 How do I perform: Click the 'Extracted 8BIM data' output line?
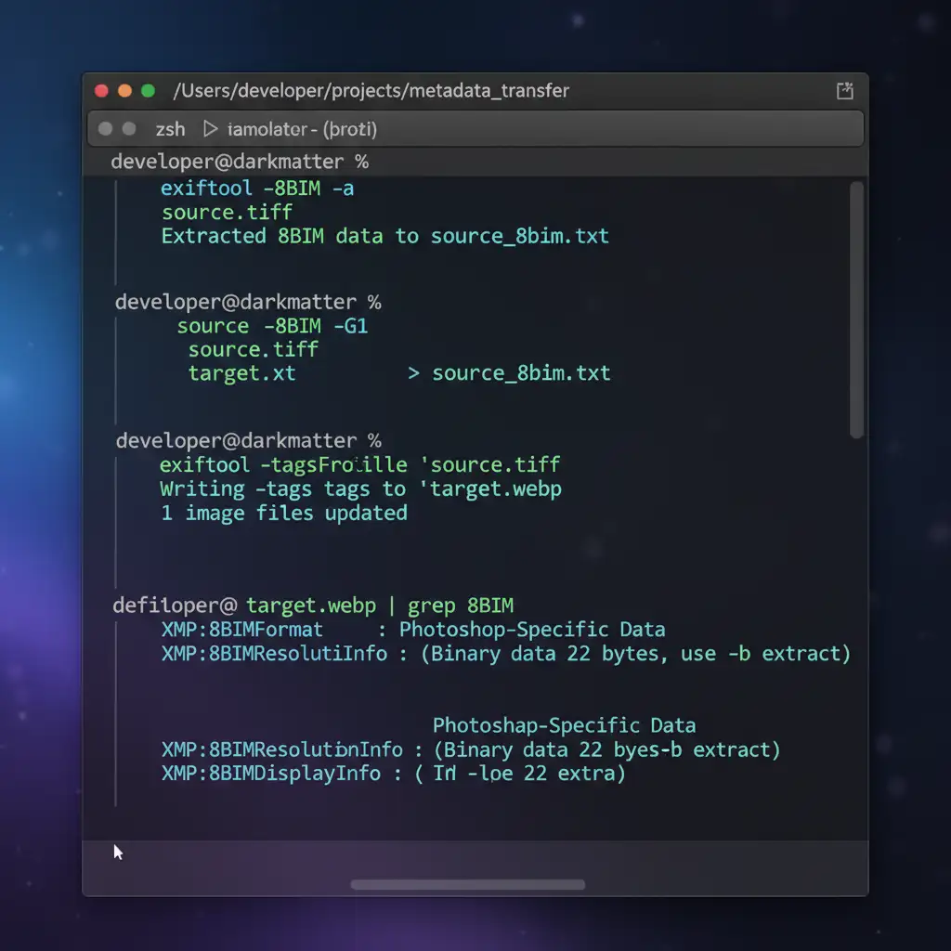[x=384, y=236]
